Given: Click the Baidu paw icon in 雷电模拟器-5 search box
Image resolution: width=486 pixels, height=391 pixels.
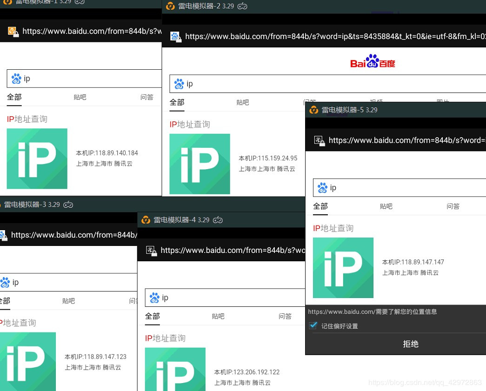Looking at the screenshot, I should [323, 188].
